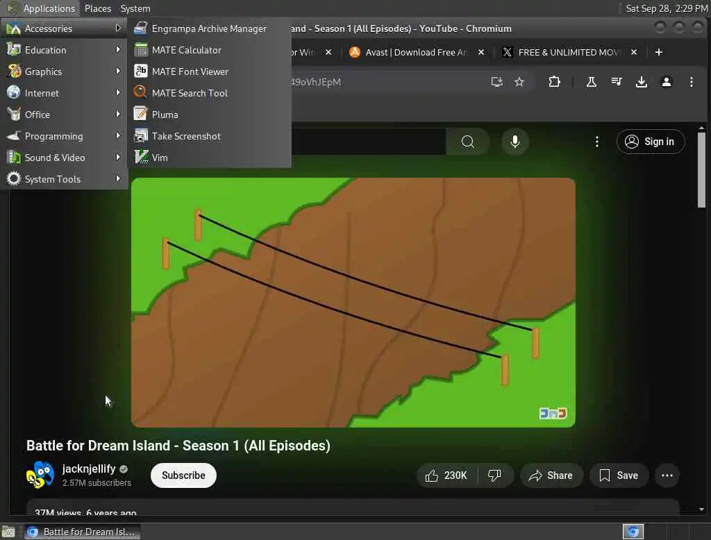
Task: Click the clock showing Sat Sep 28
Action: (x=666, y=8)
